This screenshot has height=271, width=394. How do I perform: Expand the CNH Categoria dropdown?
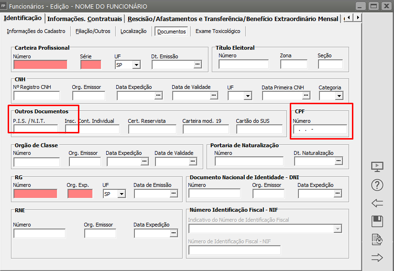339,96
